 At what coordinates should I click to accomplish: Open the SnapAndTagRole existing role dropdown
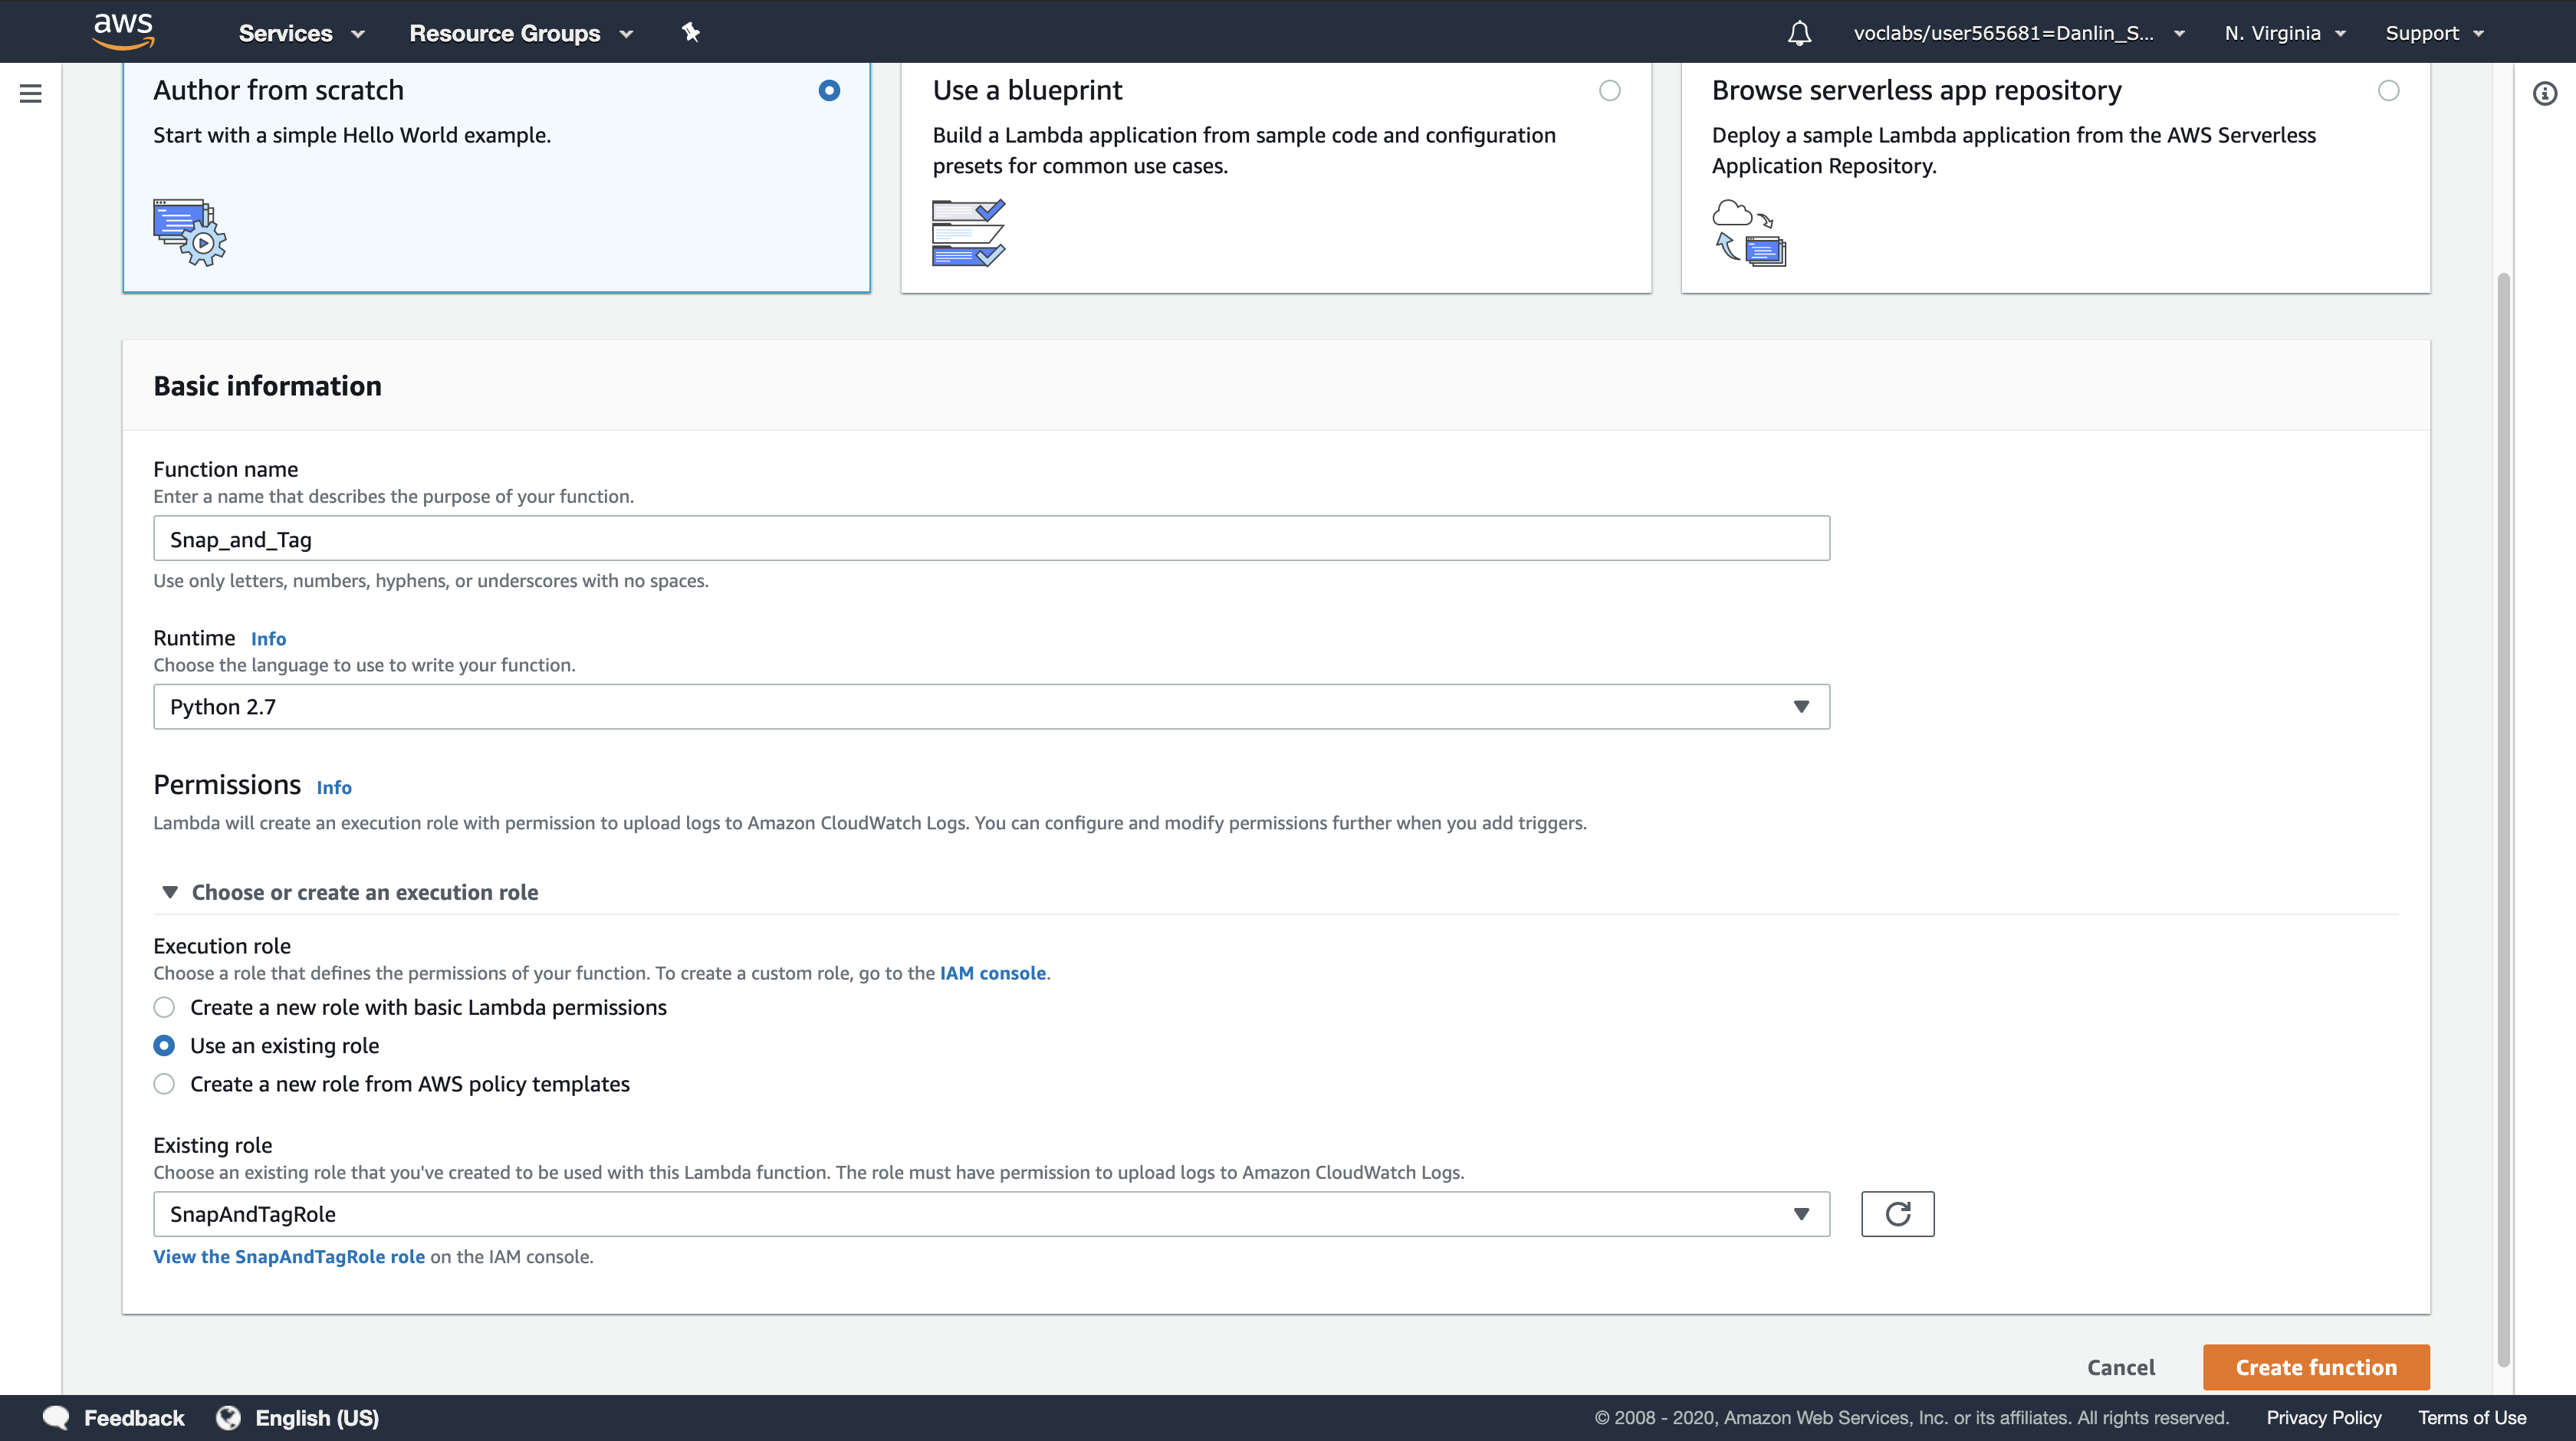click(990, 1214)
